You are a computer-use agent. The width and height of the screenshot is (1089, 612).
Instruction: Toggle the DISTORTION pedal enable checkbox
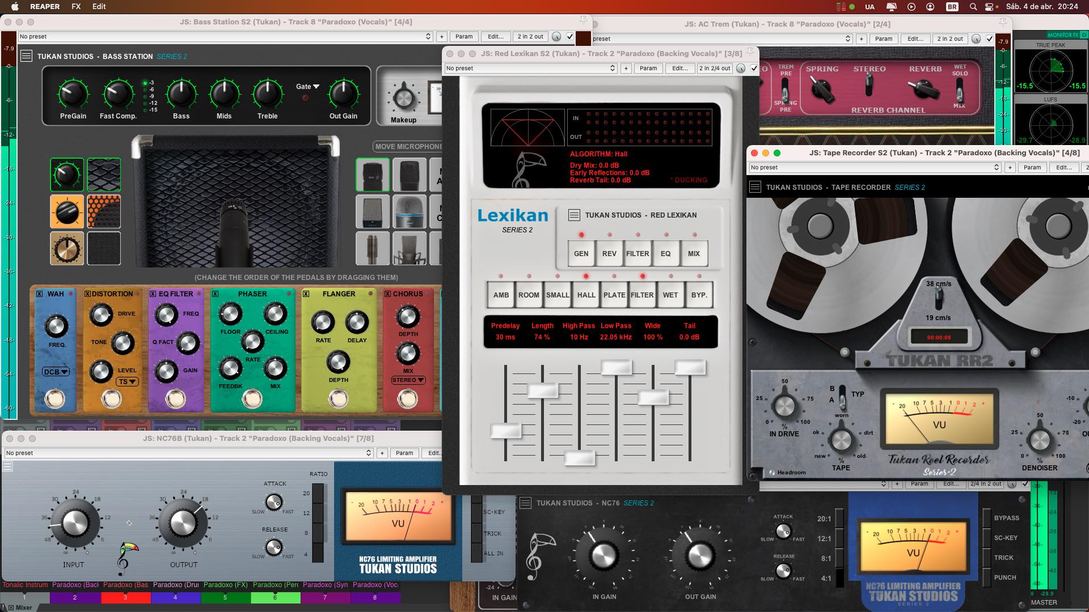(87, 294)
